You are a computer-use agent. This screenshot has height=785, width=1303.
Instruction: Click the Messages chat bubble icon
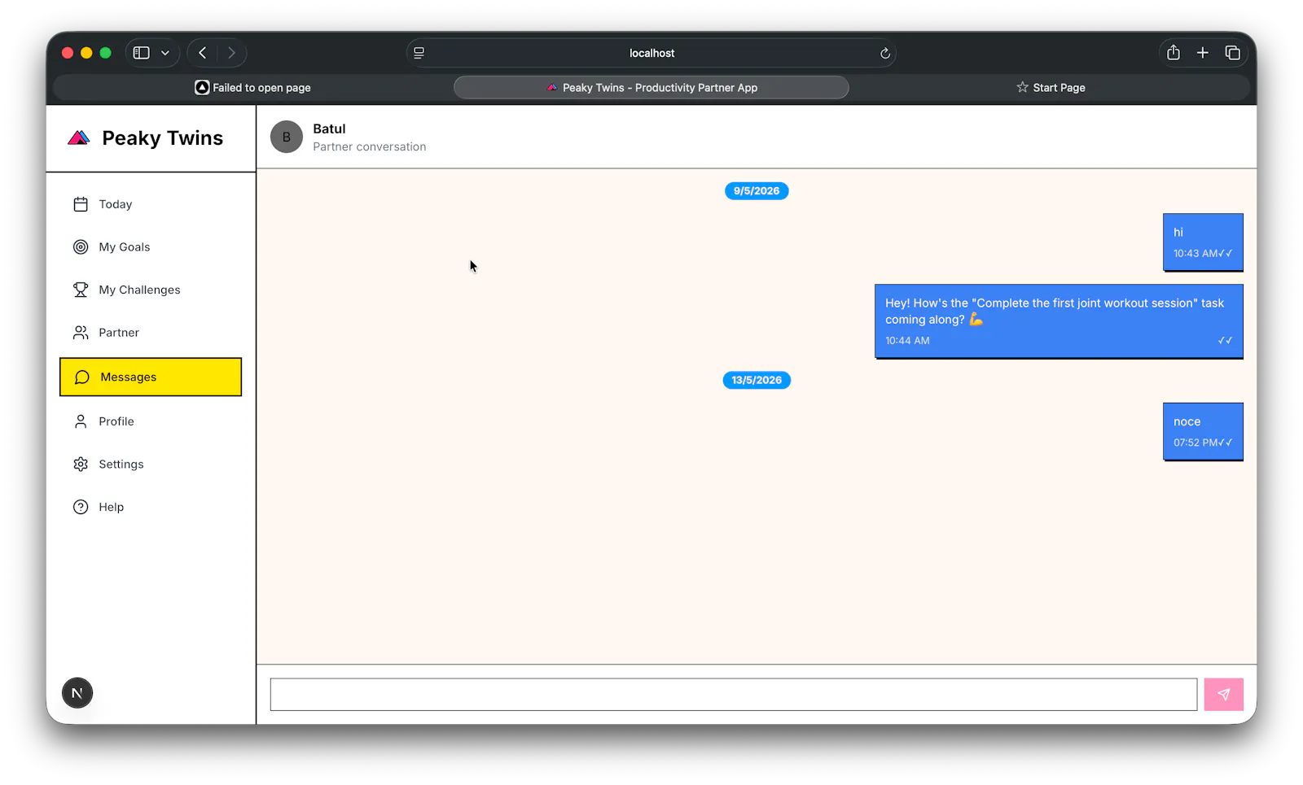coord(82,377)
